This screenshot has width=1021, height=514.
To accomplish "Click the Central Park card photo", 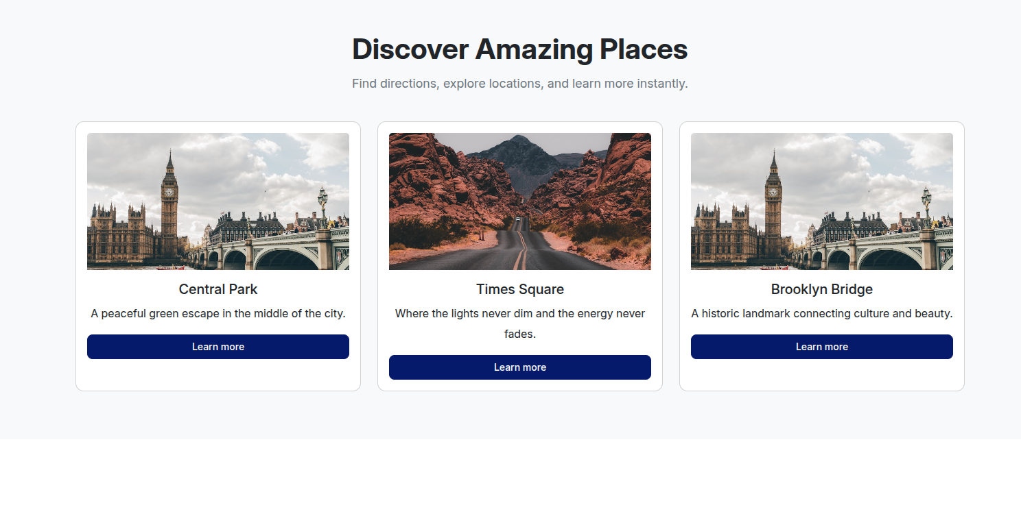I will (218, 201).
